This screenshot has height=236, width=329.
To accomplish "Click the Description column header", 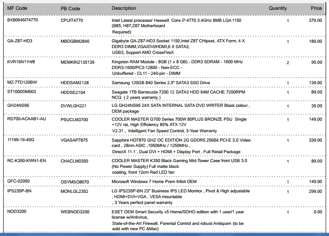I will [x=124, y=8].
